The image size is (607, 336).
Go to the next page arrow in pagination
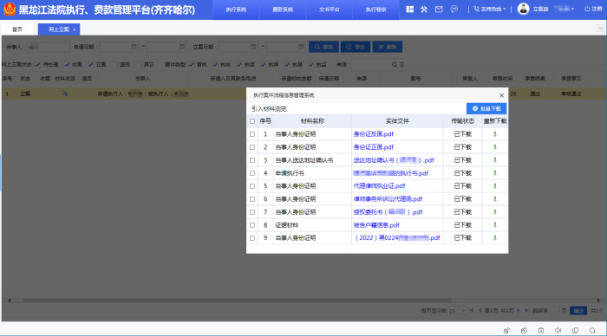[519, 311]
